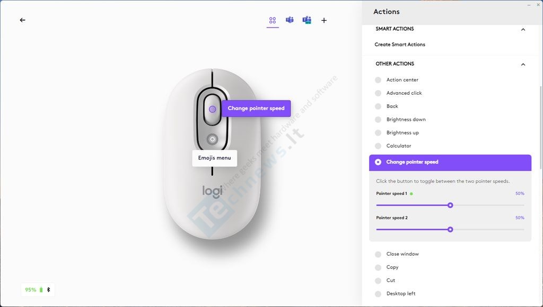
Task: Select the lower circular mouse button icon
Action: (212, 139)
